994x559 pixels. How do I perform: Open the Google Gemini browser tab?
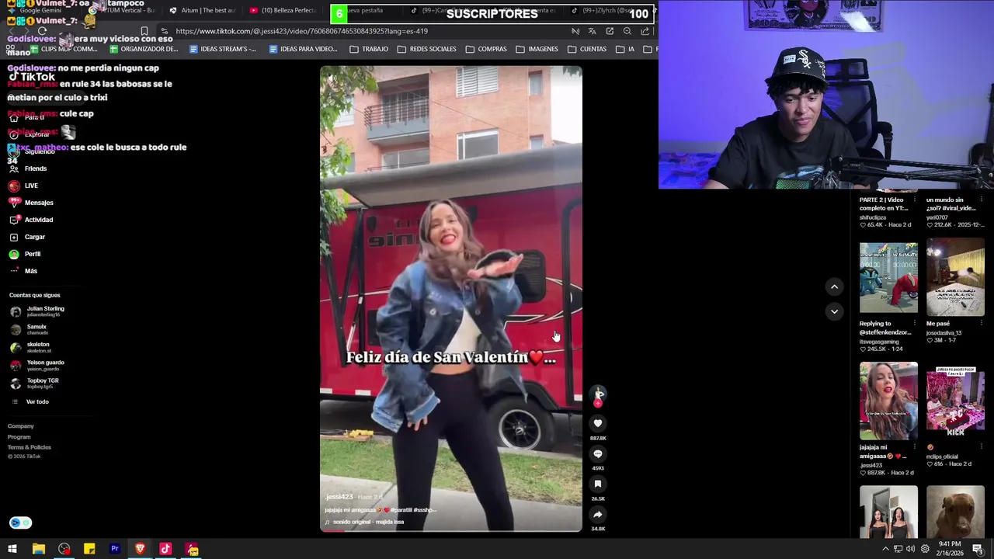point(39,10)
